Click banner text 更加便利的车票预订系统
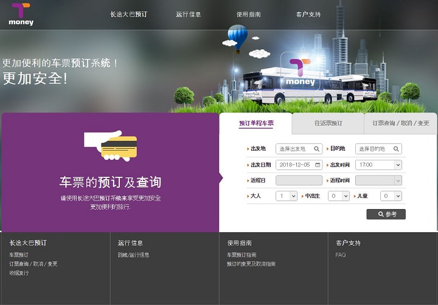 pyautogui.click(x=60, y=63)
